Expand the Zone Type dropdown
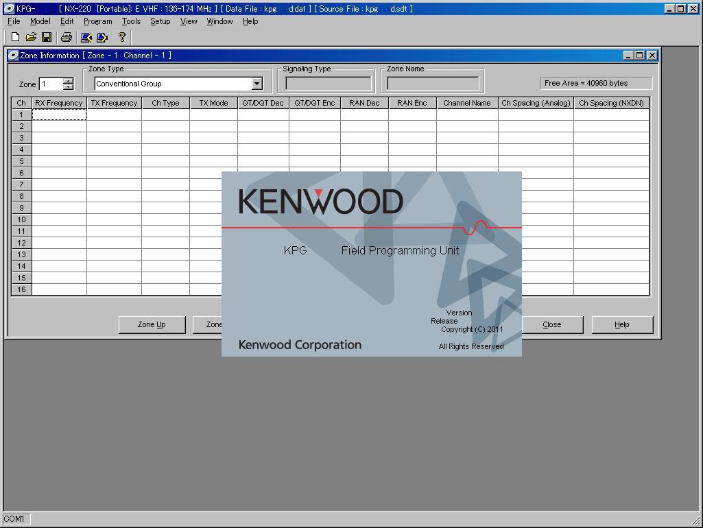 pyautogui.click(x=257, y=84)
